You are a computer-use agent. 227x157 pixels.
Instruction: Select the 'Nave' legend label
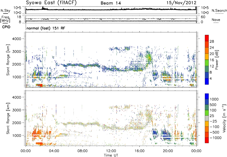tap(216, 20)
